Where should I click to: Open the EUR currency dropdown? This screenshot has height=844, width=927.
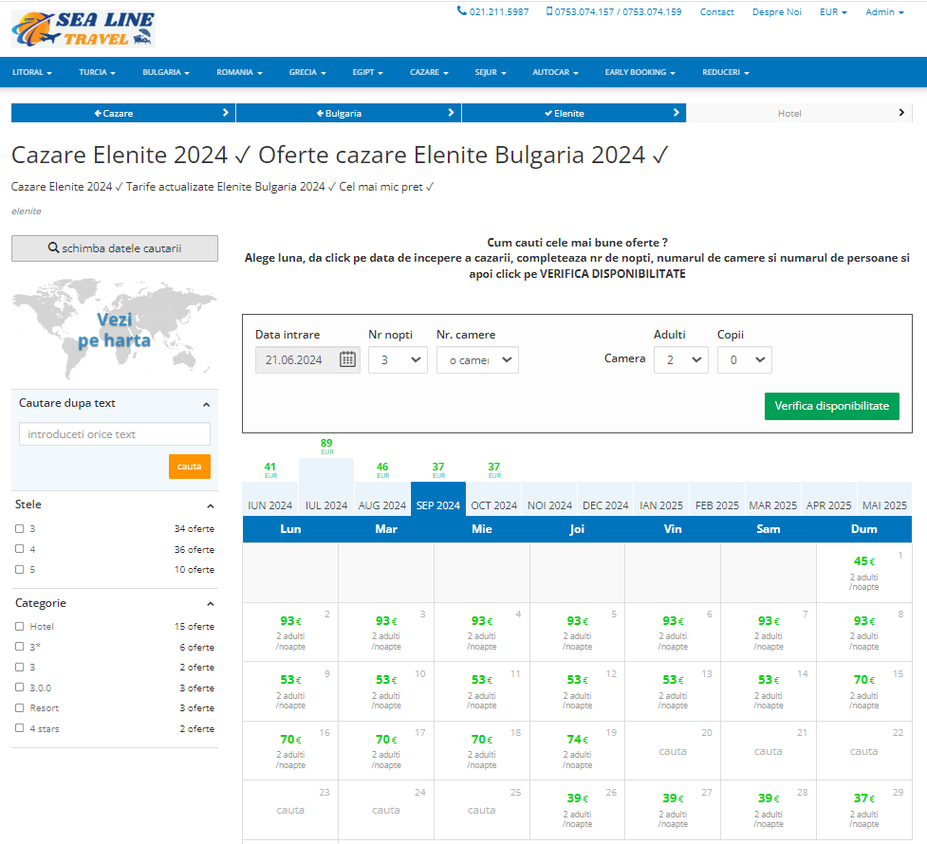(x=833, y=11)
